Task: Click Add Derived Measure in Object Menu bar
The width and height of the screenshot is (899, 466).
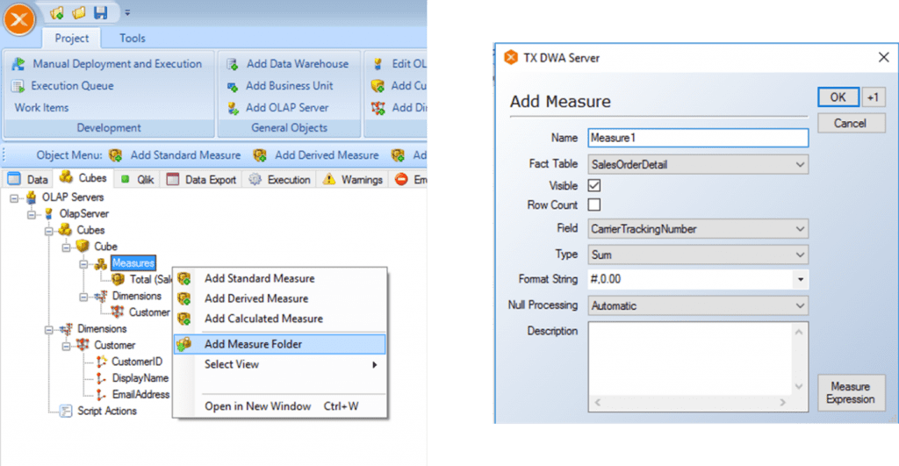Action: (x=327, y=155)
